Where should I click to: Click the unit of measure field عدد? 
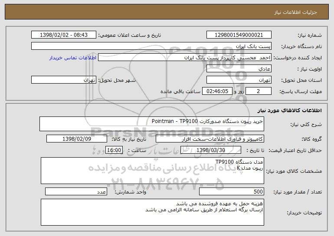[76, 191]
